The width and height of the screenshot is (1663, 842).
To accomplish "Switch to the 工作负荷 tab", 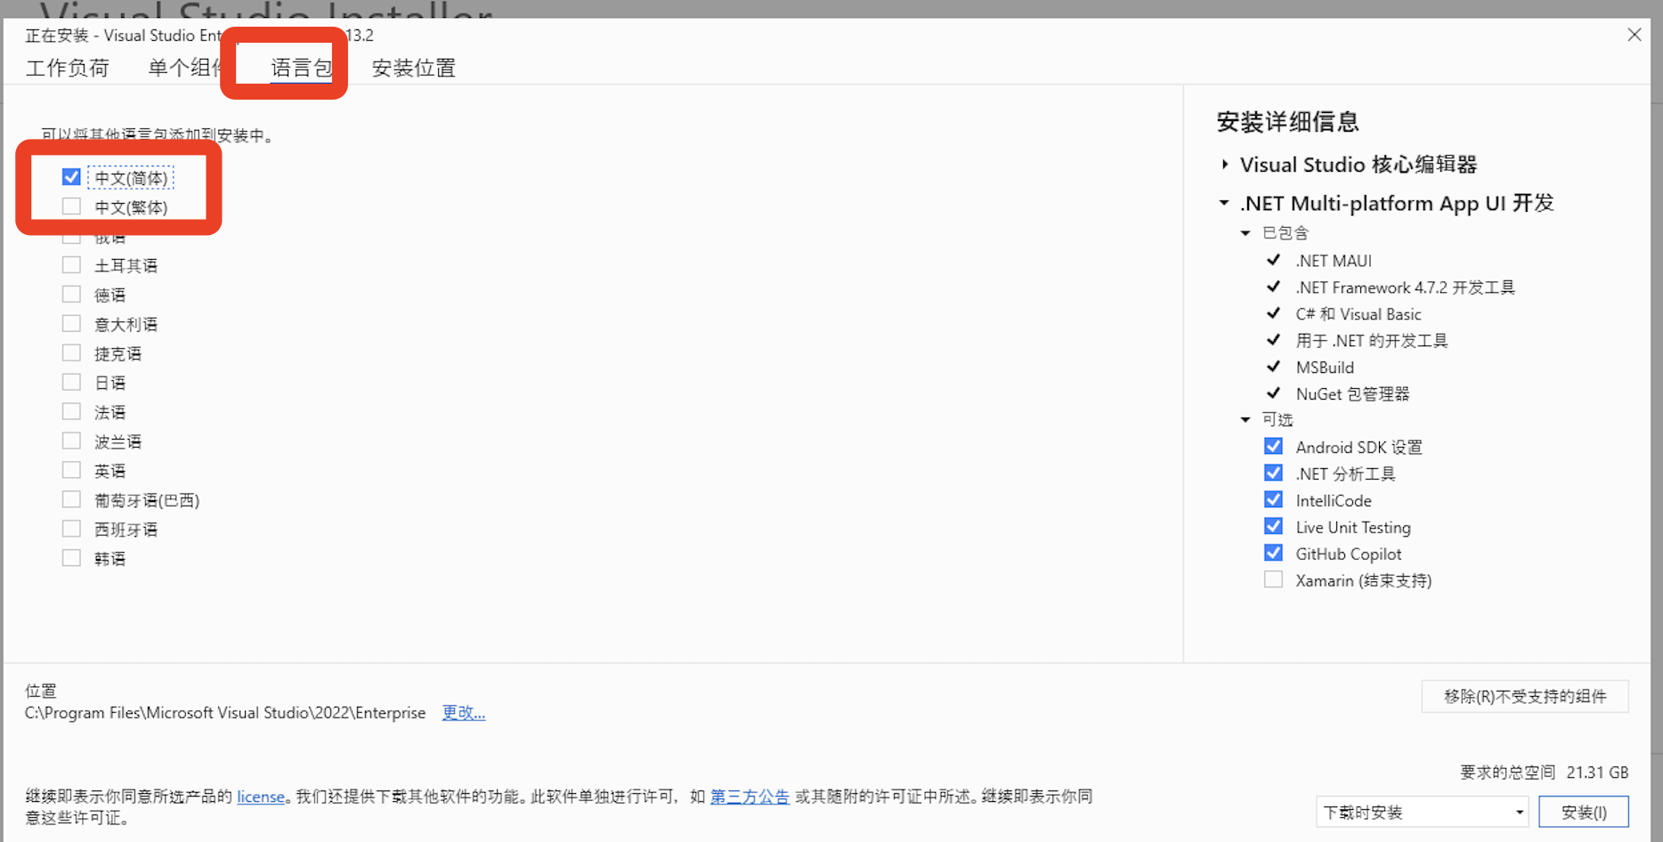I will (68, 68).
